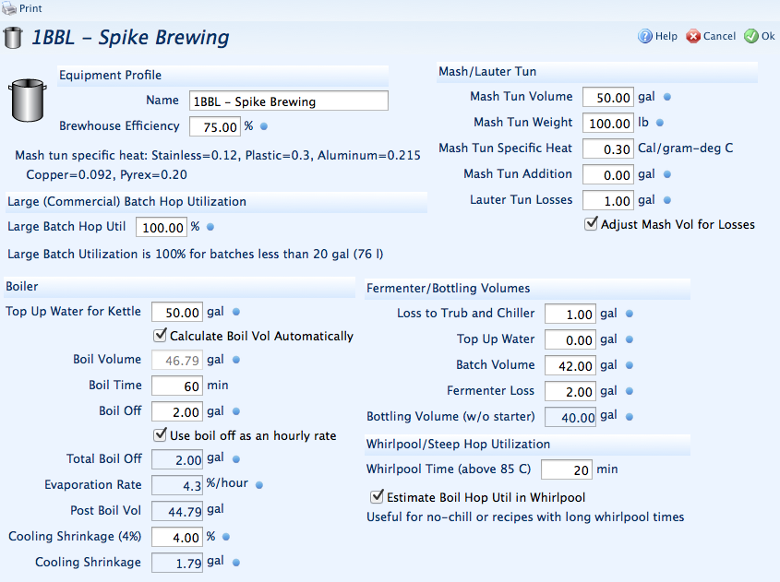Uncheck Calculate Boil Vol Automatically
780x582 pixels.
160,335
